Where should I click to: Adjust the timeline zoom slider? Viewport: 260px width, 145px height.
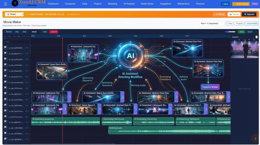click(x=230, y=32)
